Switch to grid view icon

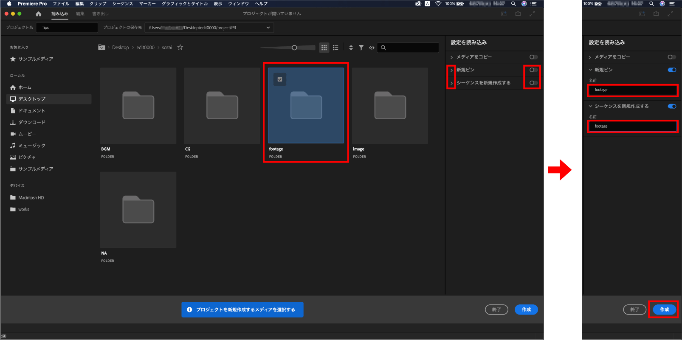coord(324,48)
